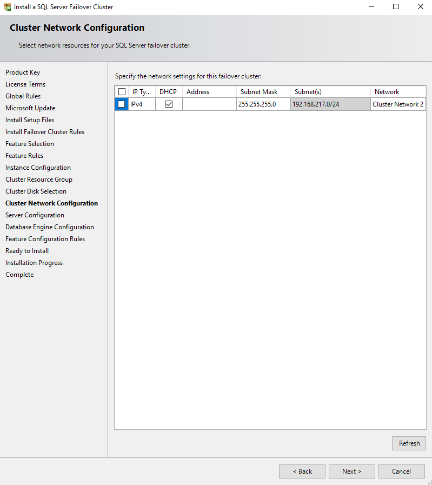432x485 pixels.
Task: Click the SQL Server setup title bar icon
Action: tap(7, 6)
